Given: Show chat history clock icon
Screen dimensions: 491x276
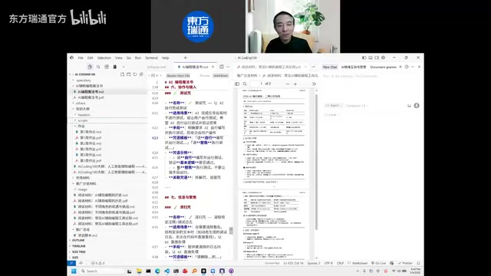Looking at the screenshot, I should pos(407,67).
